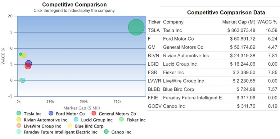Click the Lucid Group cyan bubble
This screenshot has height=139, width=280.
pos(23,80)
